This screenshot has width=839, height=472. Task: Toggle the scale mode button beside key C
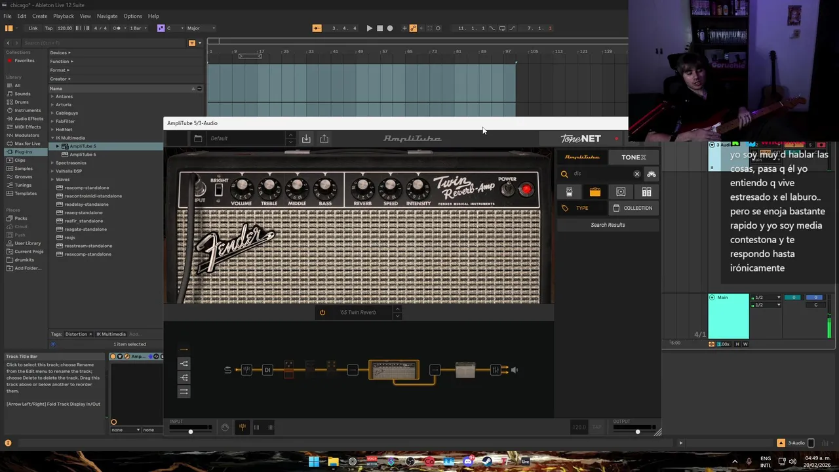(x=161, y=28)
